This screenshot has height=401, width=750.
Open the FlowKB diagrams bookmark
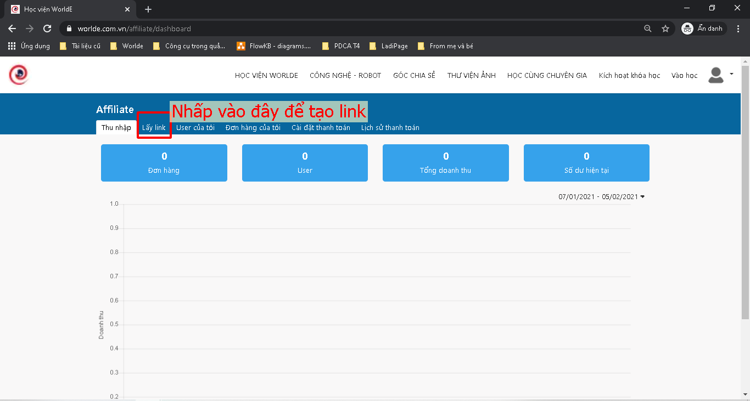click(x=273, y=46)
